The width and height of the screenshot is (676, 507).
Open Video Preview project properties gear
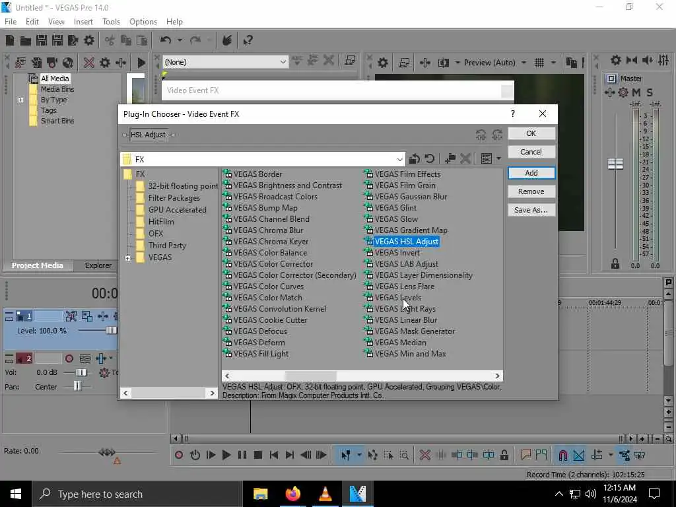(382, 63)
